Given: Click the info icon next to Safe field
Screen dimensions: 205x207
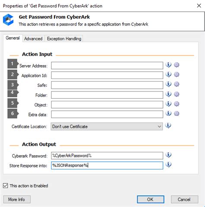Looking at the screenshot, I should [168, 84].
